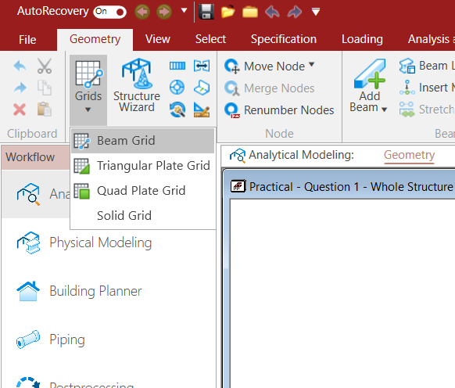Open the quick access toolbar customize dropdown
Screen dimensions: 455x388
tap(316, 12)
